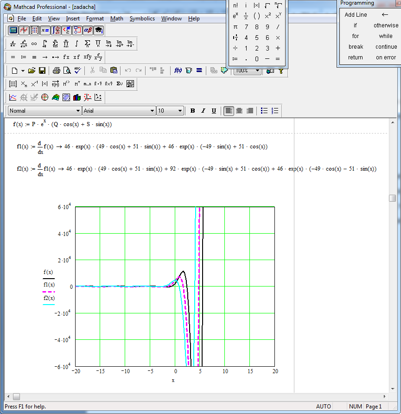The image size is (401, 414).
Task: Click the f(x) black trace legend line
Action: point(49,279)
